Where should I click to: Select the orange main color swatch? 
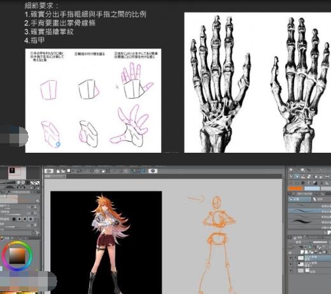pos(295,188)
